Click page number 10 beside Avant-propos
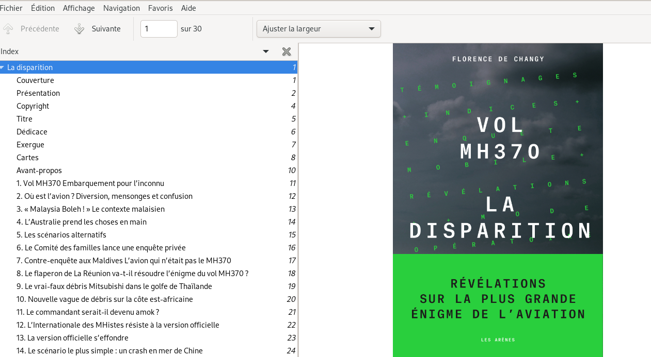The image size is (651, 357). click(292, 171)
